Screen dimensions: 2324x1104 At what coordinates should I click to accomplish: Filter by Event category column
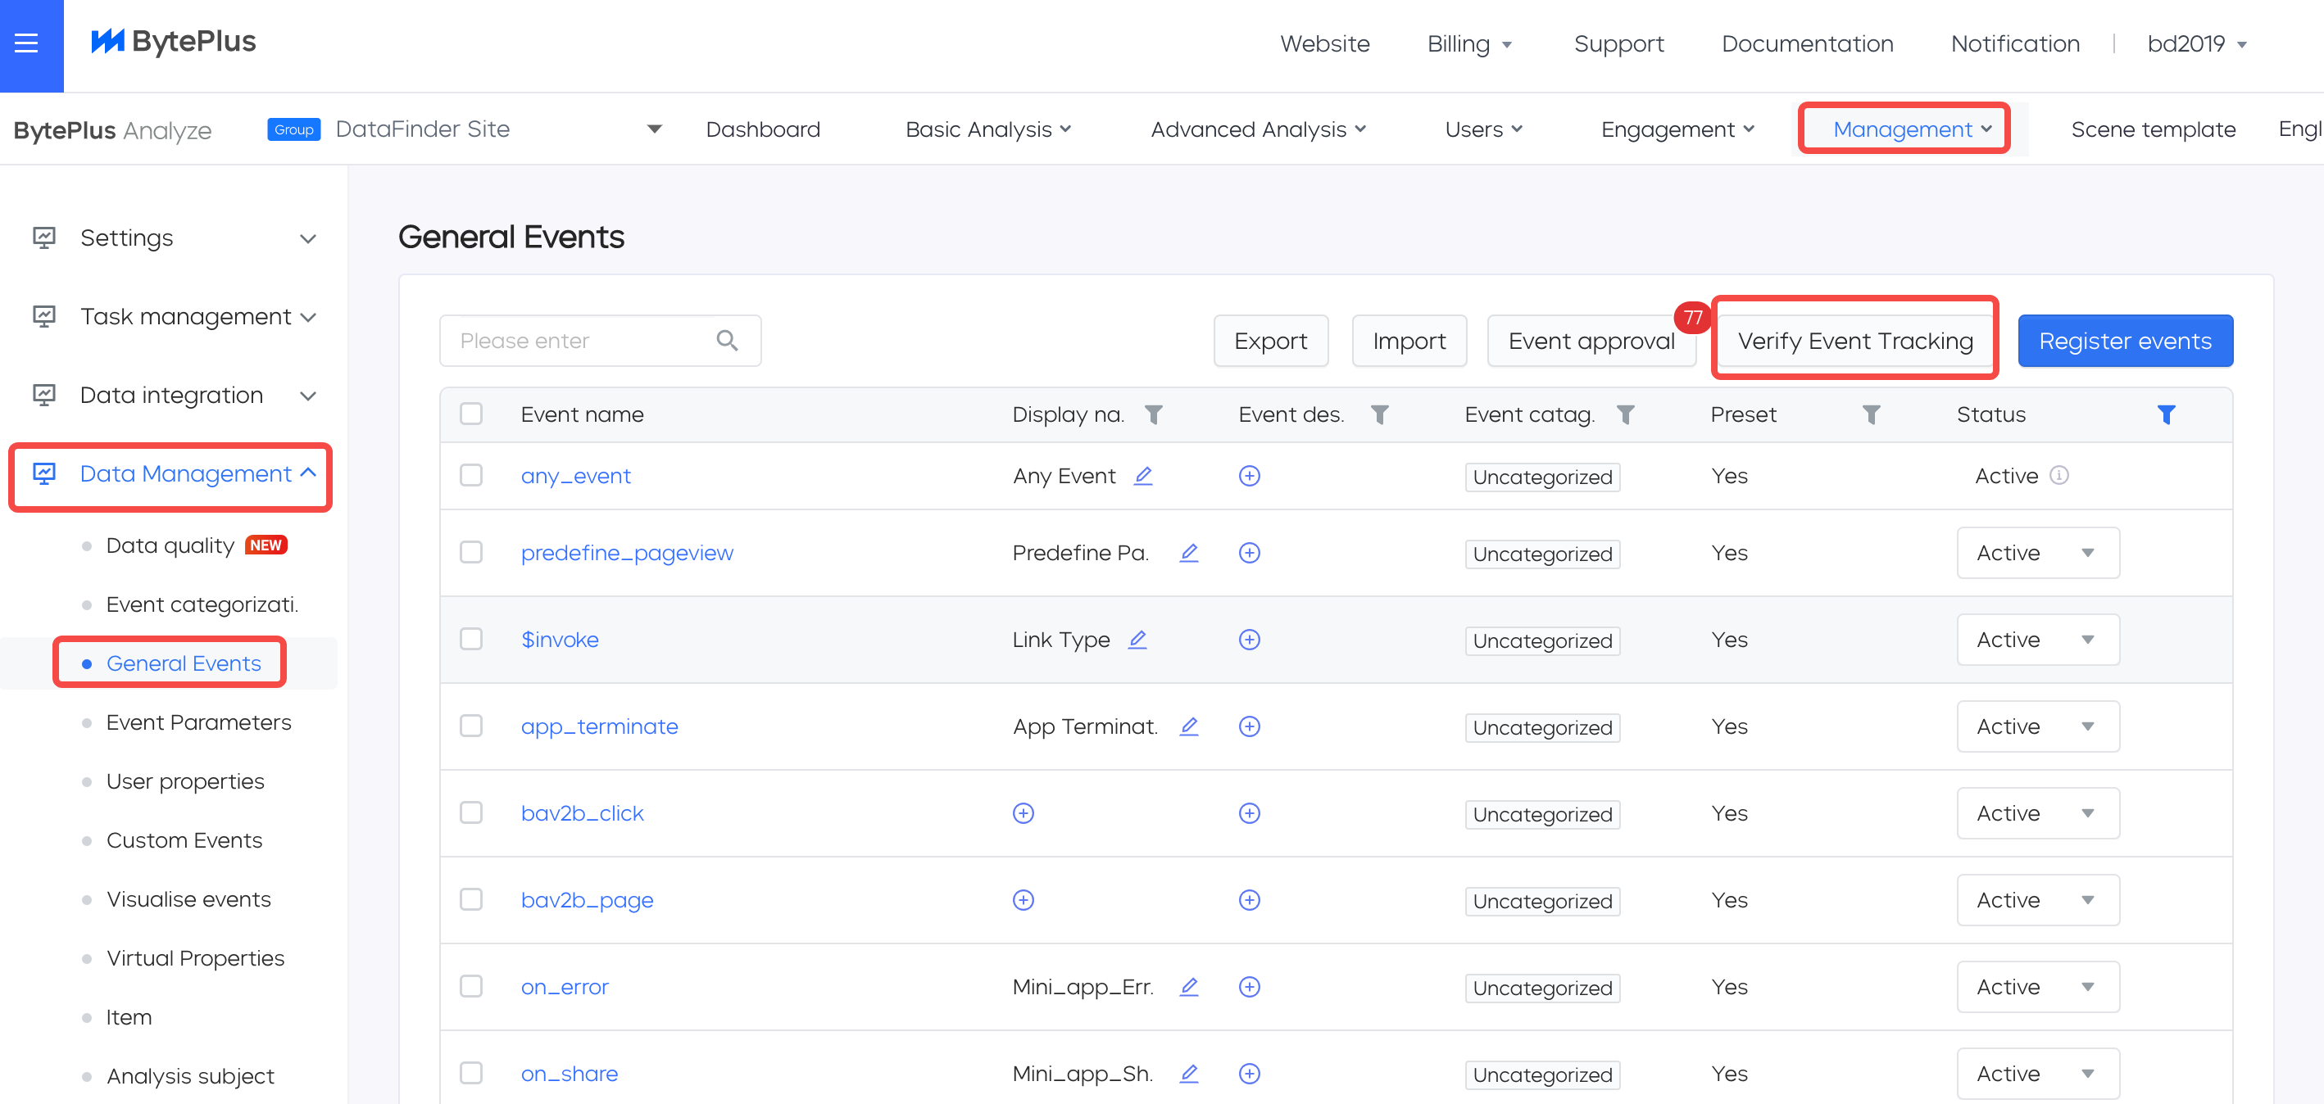[x=1625, y=415]
